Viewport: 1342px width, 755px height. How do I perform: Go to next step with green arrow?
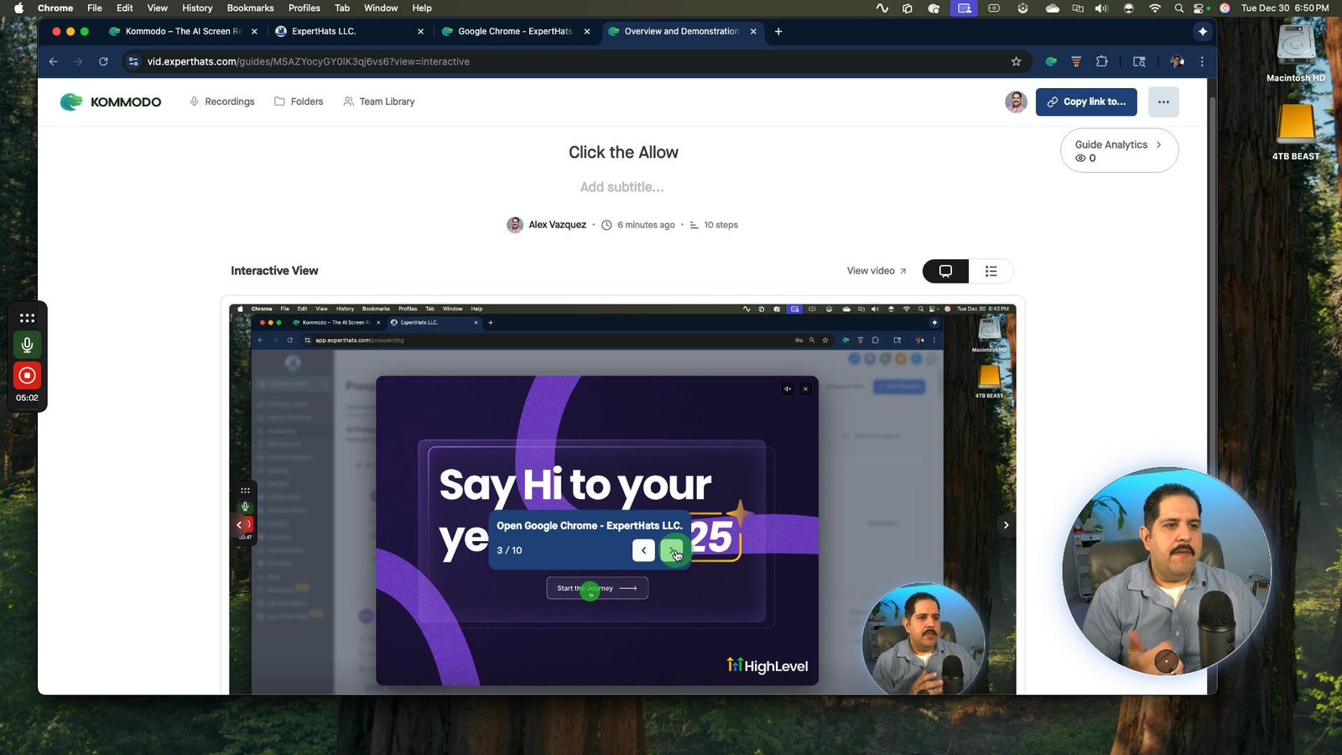672,550
